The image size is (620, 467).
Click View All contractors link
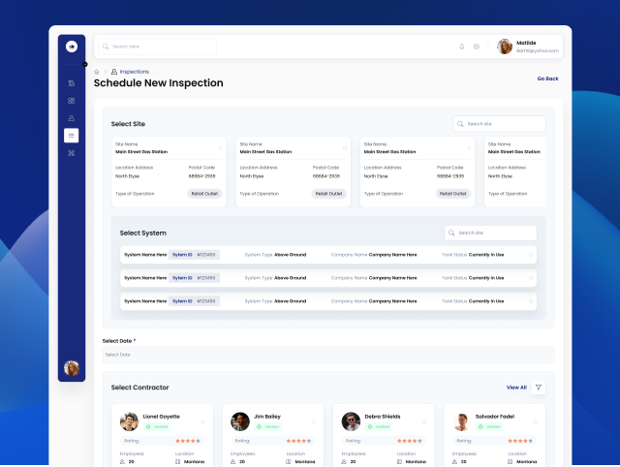pyautogui.click(x=516, y=388)
